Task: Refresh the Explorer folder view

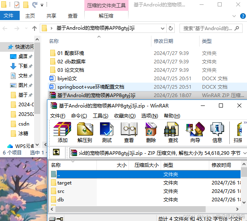Action: [170, 28]
